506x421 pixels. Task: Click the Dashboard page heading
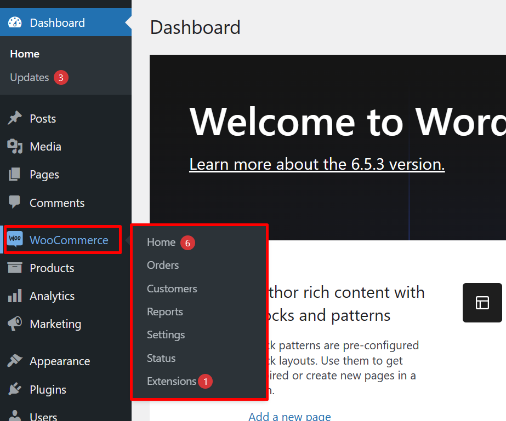[195, 27]
